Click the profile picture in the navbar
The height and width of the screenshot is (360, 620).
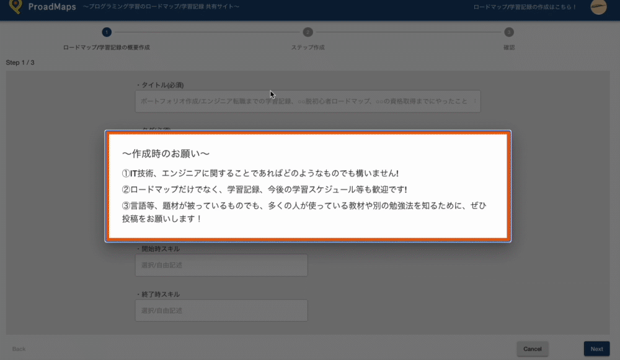[x=598, y=8]
